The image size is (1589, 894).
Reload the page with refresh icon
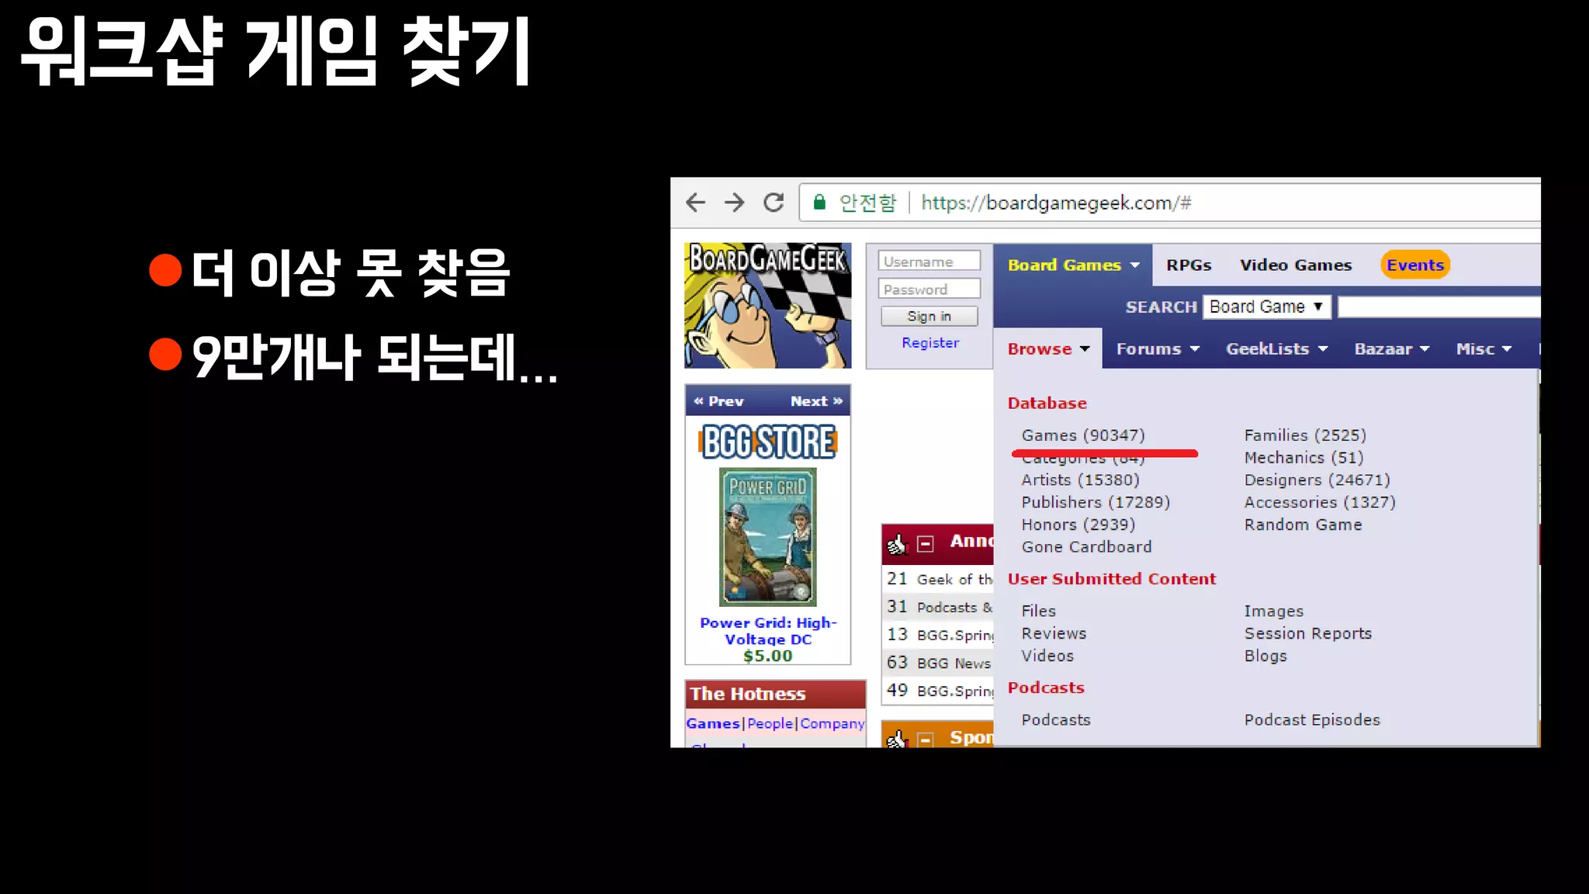pos(774,203)
